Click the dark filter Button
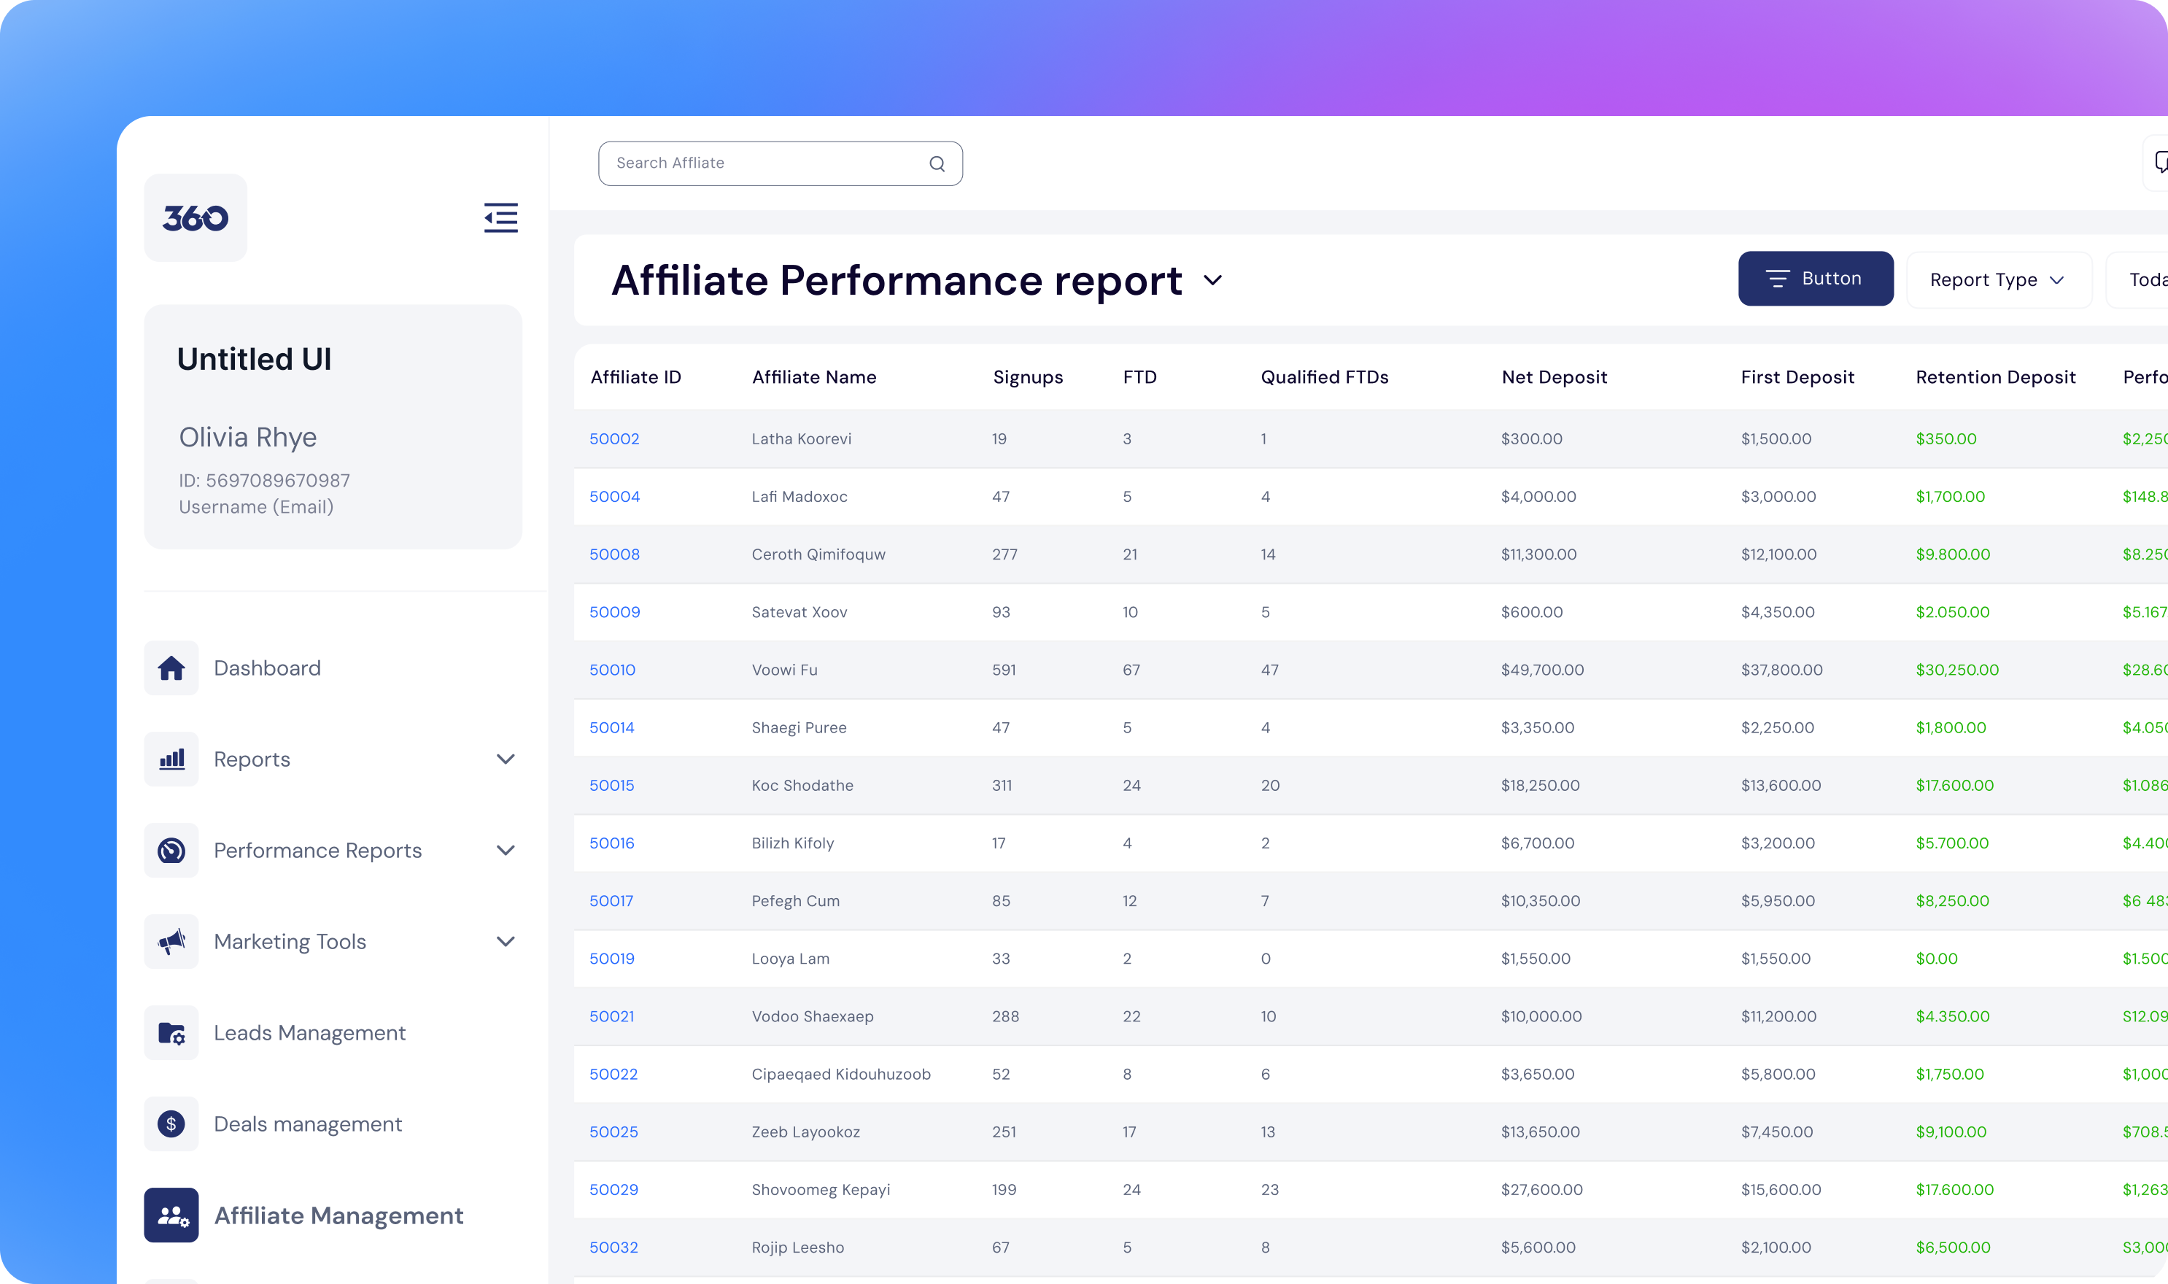The image size is (2168, 1284). point(1816,278)
